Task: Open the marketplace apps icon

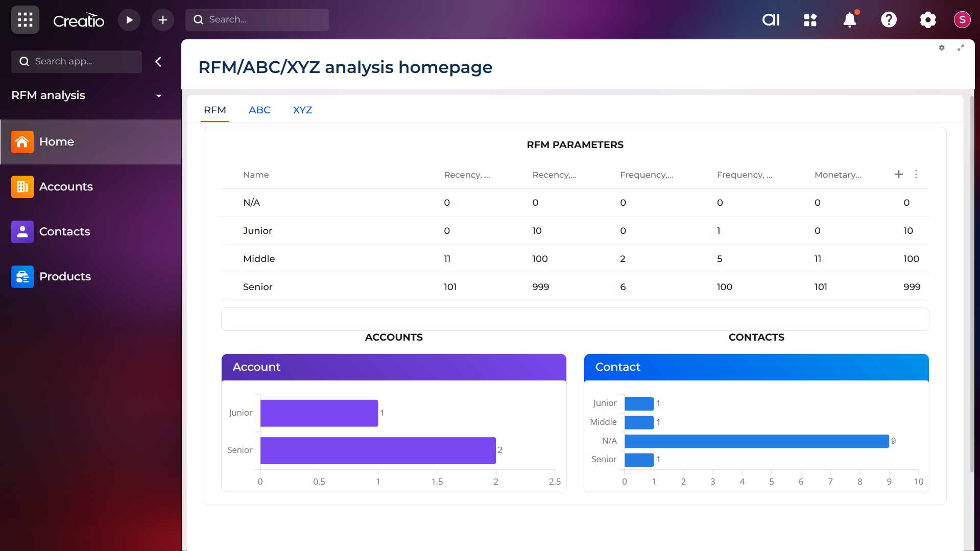Action: coord(810,20)
